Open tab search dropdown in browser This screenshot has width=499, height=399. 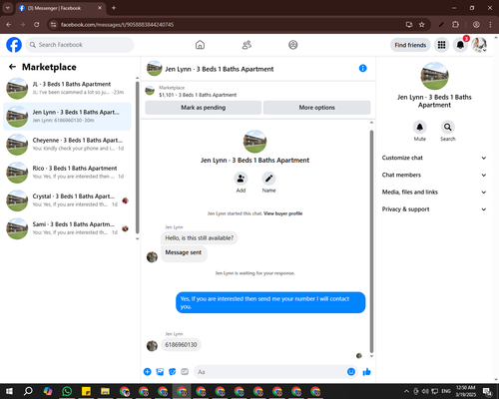8,8
